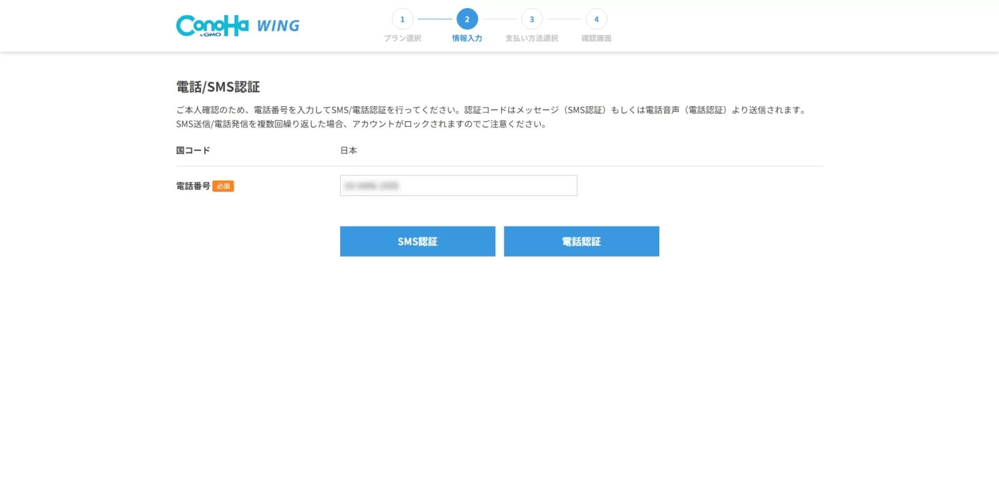Select the step 1 circle indicator
The height and width of the screenshot is (480, 999).
(403, 19)
